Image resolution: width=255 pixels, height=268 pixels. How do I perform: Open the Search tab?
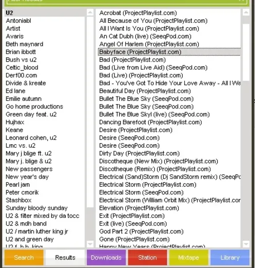click(x=24, y=257)
